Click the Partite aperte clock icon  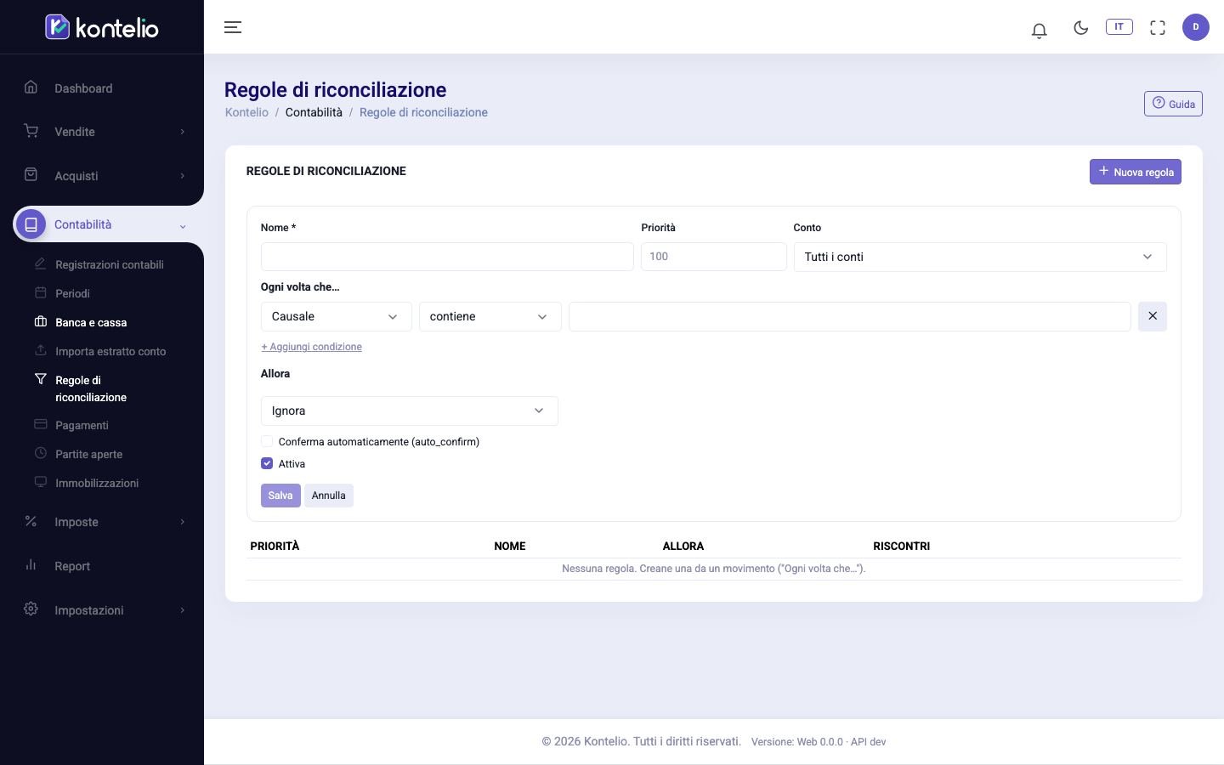pyautogui.click(x=40, y=453)
